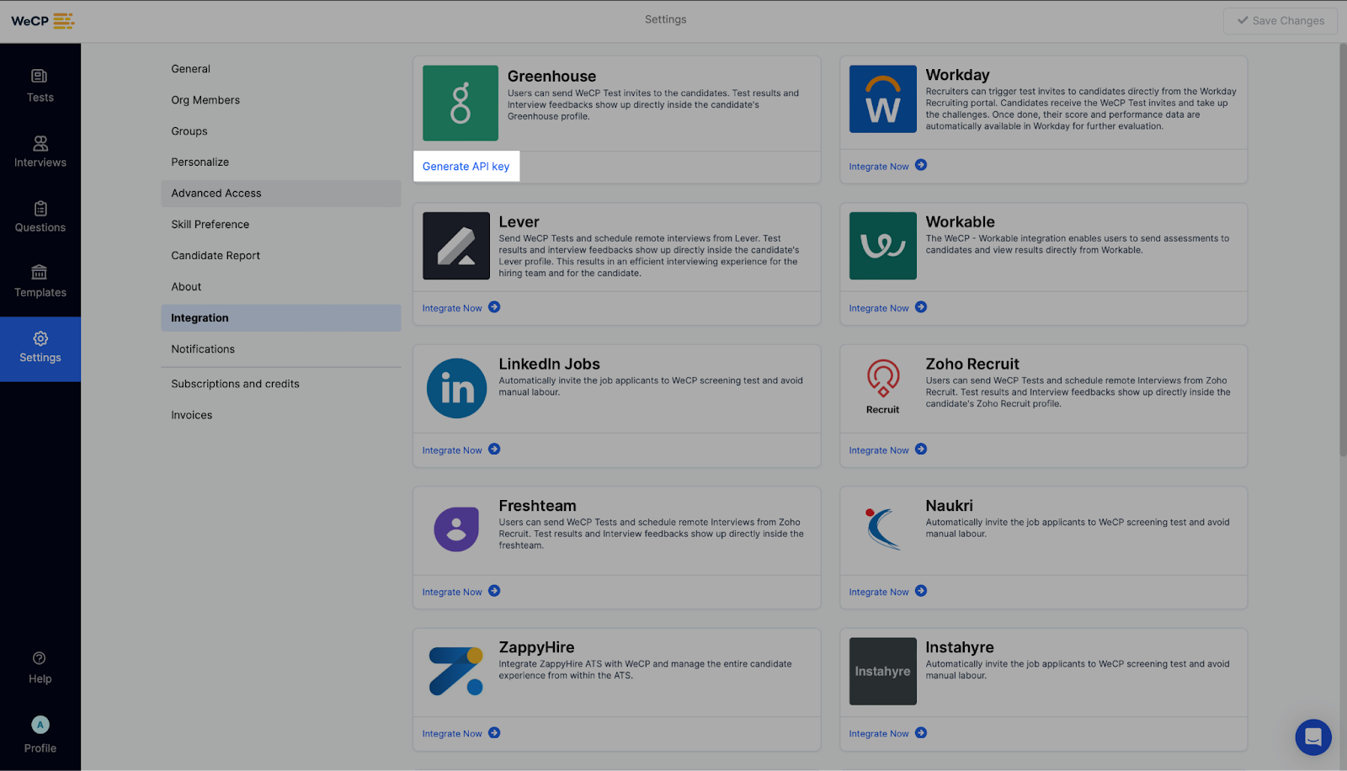Click Integrate Now text under ZappyHire
Viewport: 1347px width, 771px height.
[x=452, y=734]
